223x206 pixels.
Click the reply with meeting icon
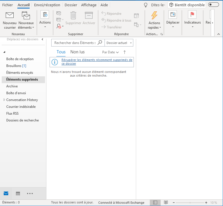click(x=136, y=16)
